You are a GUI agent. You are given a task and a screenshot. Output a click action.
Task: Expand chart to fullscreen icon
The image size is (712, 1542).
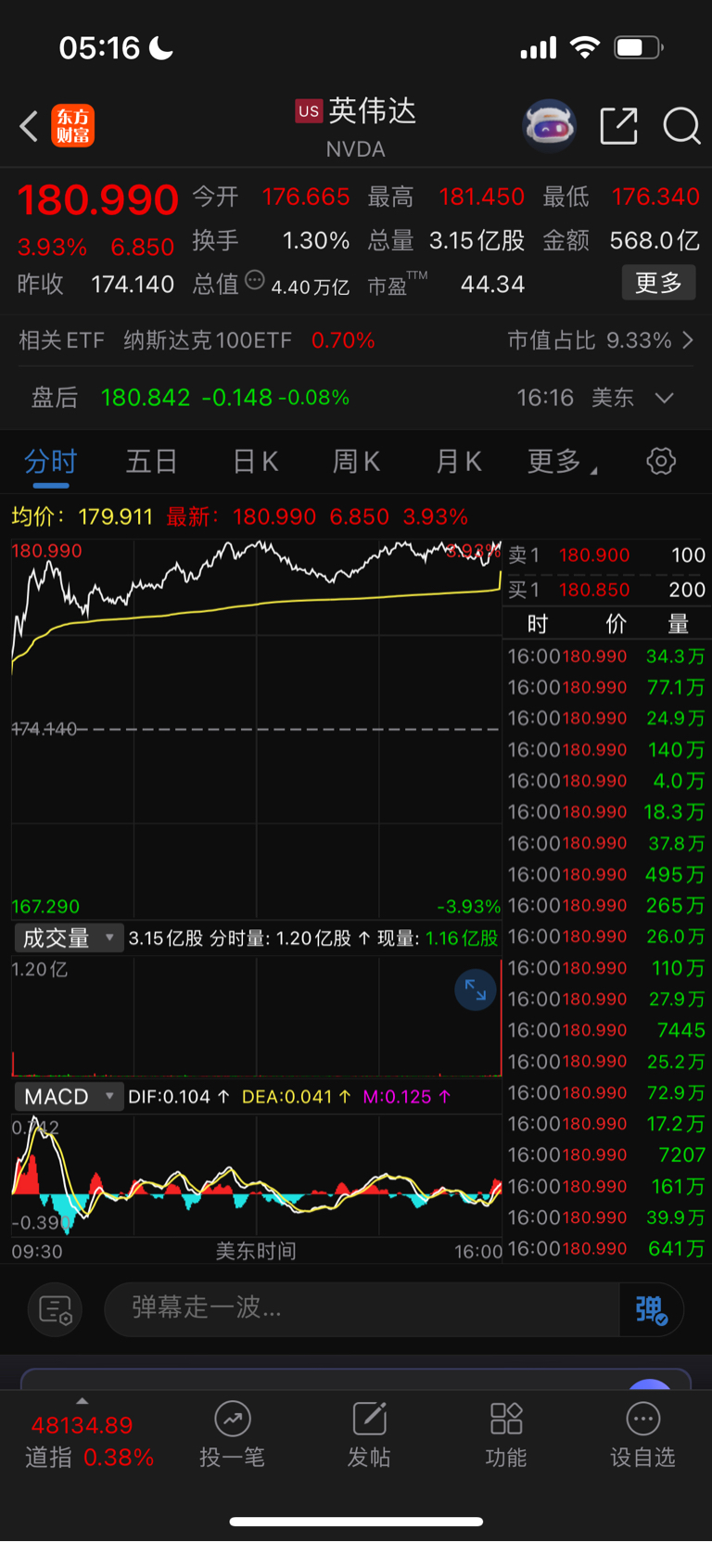476,990
